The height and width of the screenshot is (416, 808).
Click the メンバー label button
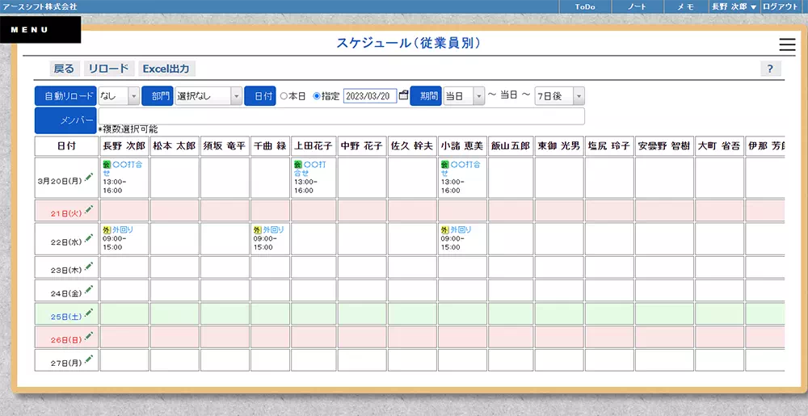pyautogui.click(x=65, y=120)
